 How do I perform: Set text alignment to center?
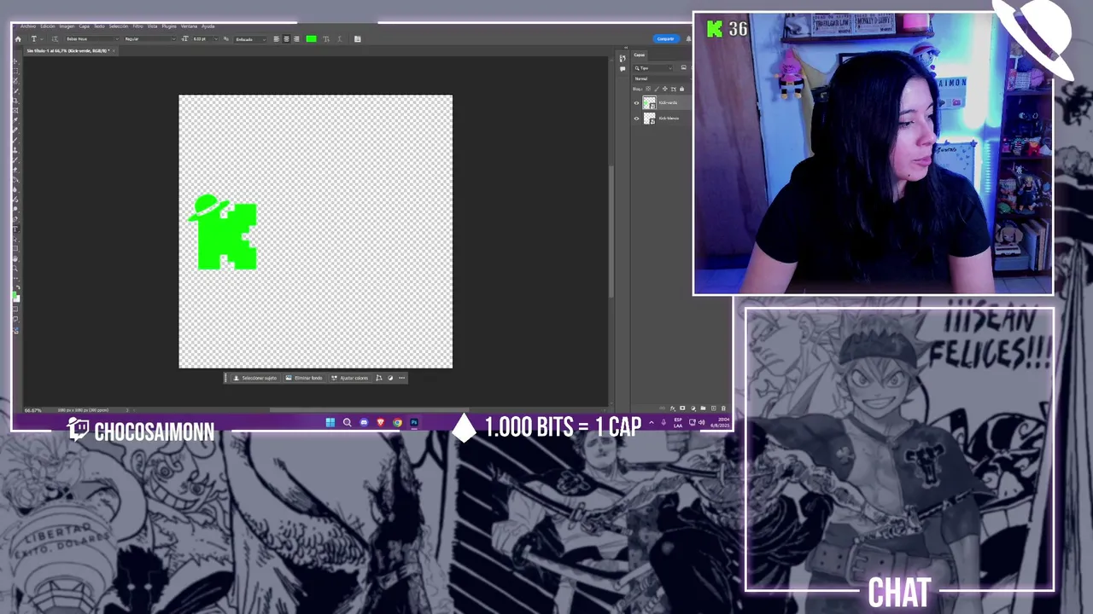tap(286, 38)
